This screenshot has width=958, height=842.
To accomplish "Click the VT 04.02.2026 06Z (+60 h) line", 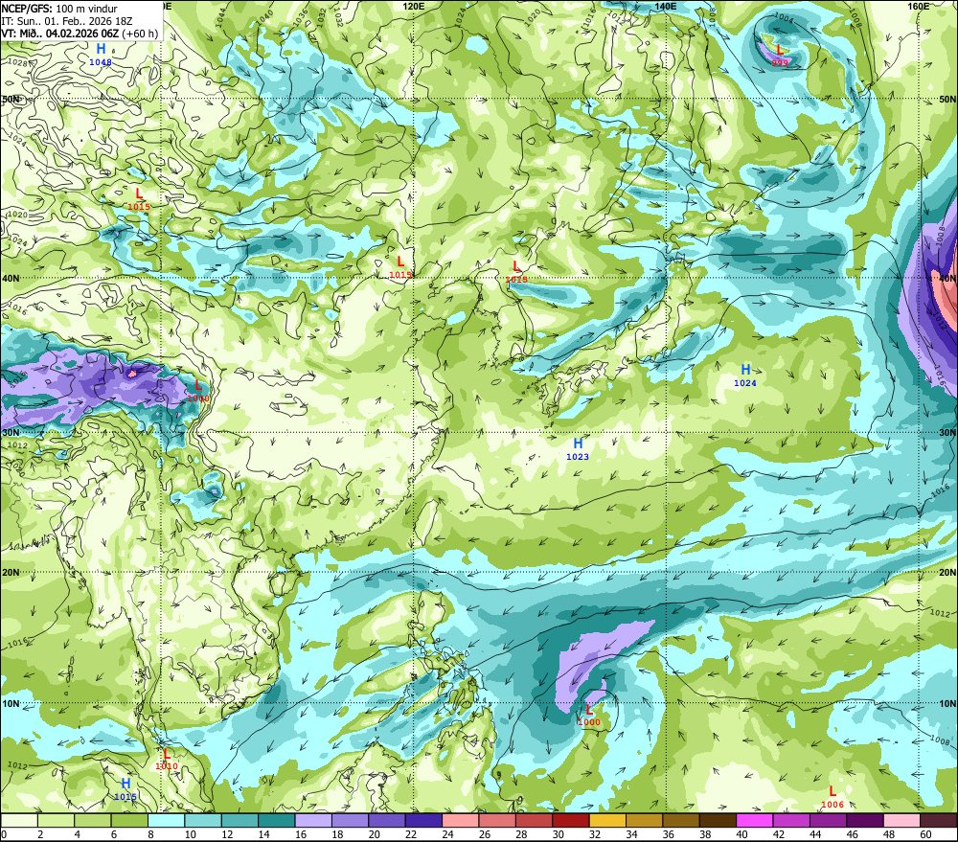I will pyautogui.click(x=80, y=34).
